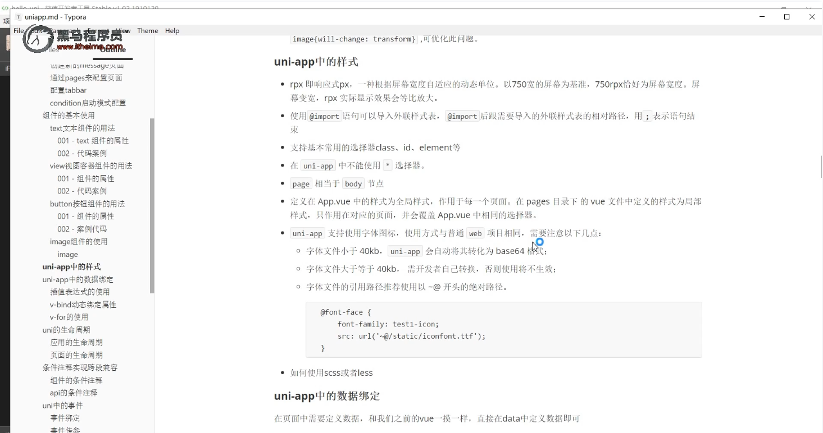823x433 pixels.
Task: Open 002 - 代码案例 under view视图容器
Action: 82,191
